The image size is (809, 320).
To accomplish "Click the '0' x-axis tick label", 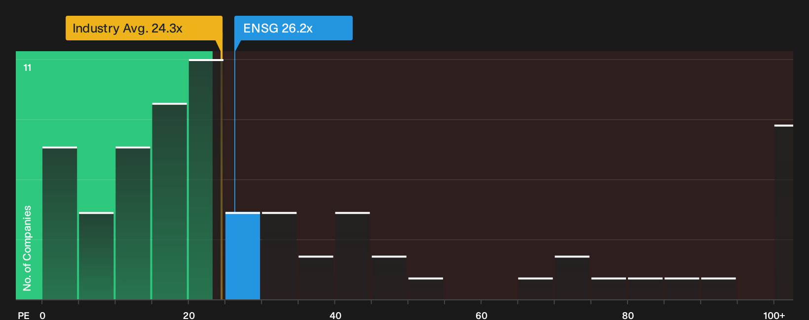I will 42,316.
